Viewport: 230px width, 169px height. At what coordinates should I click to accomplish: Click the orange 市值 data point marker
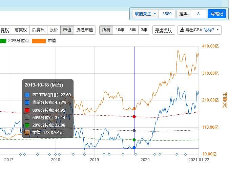pyautogui.click(x=134, y=109)
